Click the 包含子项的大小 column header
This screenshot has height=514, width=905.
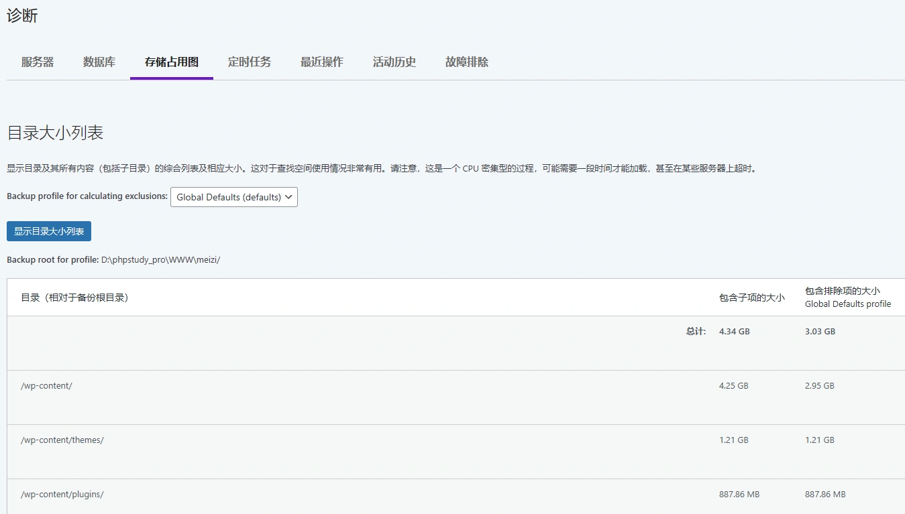(753, 298)
